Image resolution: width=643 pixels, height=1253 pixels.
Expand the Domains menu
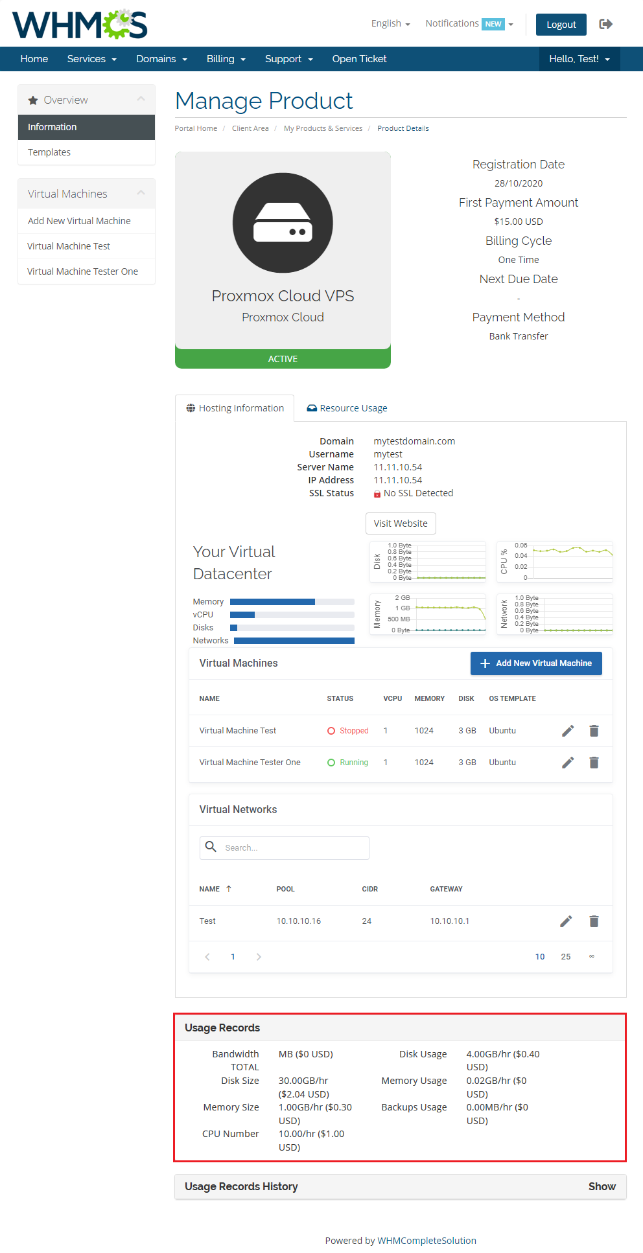(161, 59)
